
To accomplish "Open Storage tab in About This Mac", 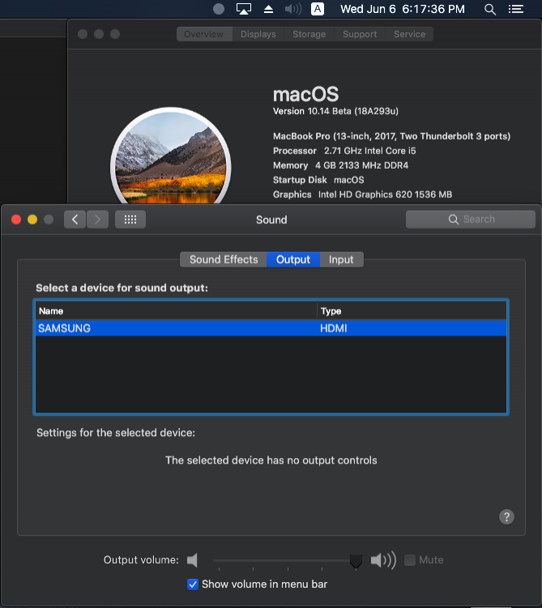I will click(309, 34).
